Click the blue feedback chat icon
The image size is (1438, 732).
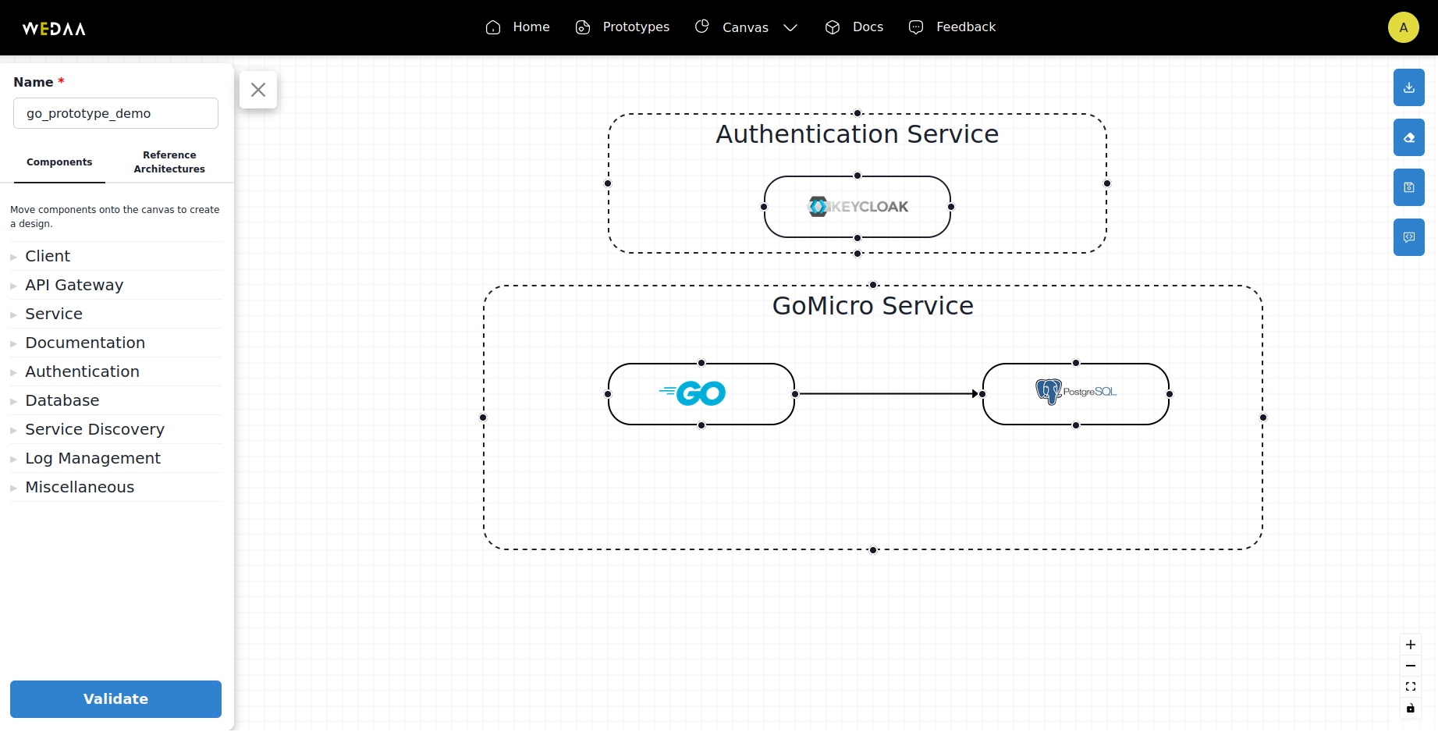(x=1408, y=237)
